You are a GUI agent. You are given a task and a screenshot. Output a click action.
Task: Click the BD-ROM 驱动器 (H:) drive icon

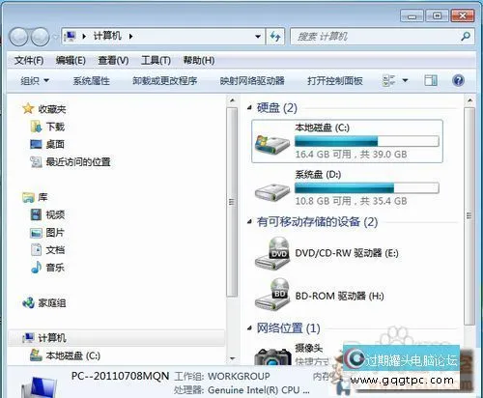tap(272, 295)
